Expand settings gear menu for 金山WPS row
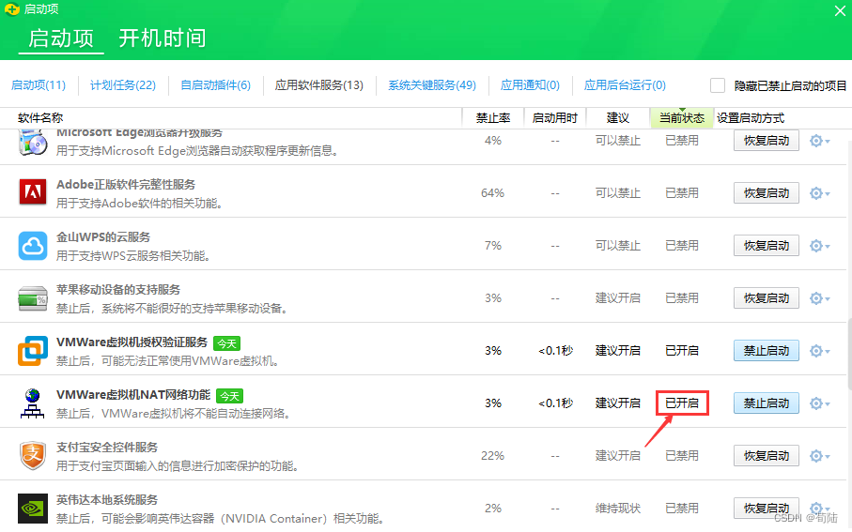The height and width of the screenshot is (532, 852). point(818,246)
